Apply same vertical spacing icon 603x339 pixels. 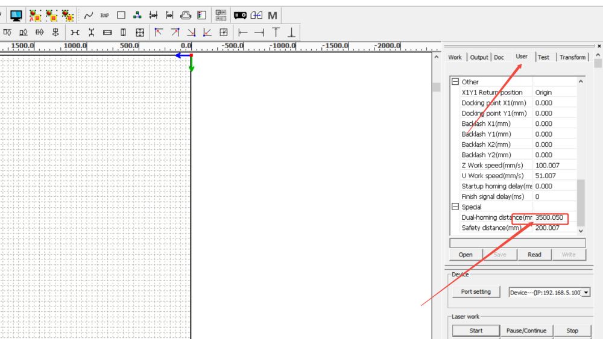tap(91, 33)
